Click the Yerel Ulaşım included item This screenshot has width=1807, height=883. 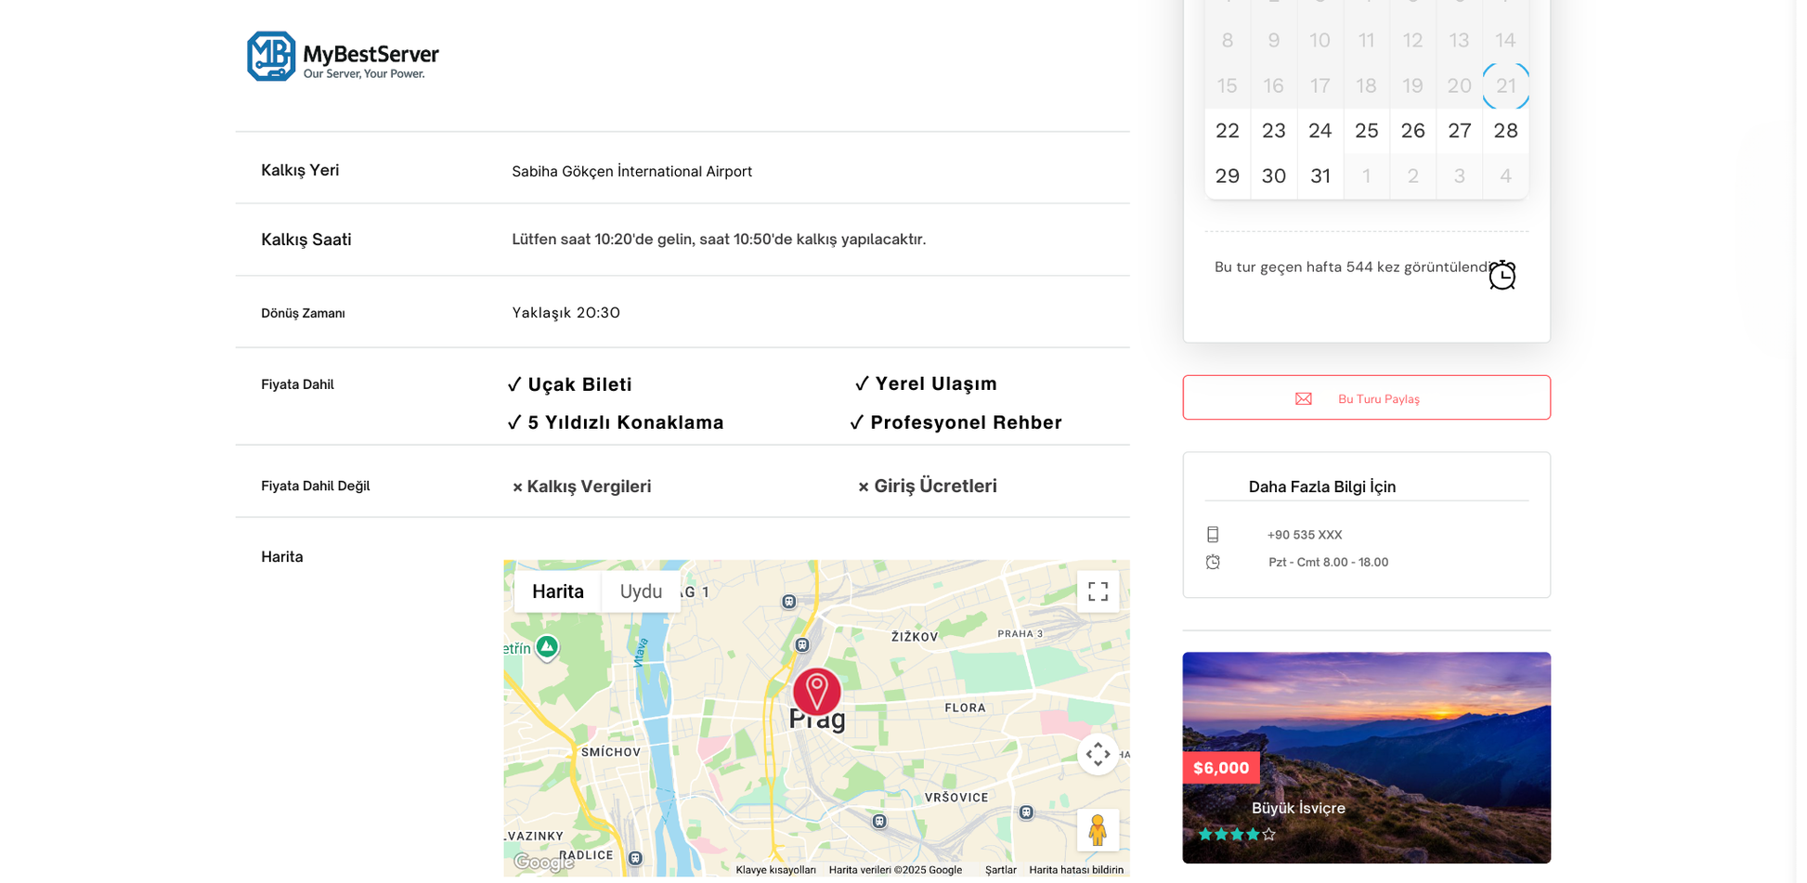pyautogui.click(x=926, y=383)
